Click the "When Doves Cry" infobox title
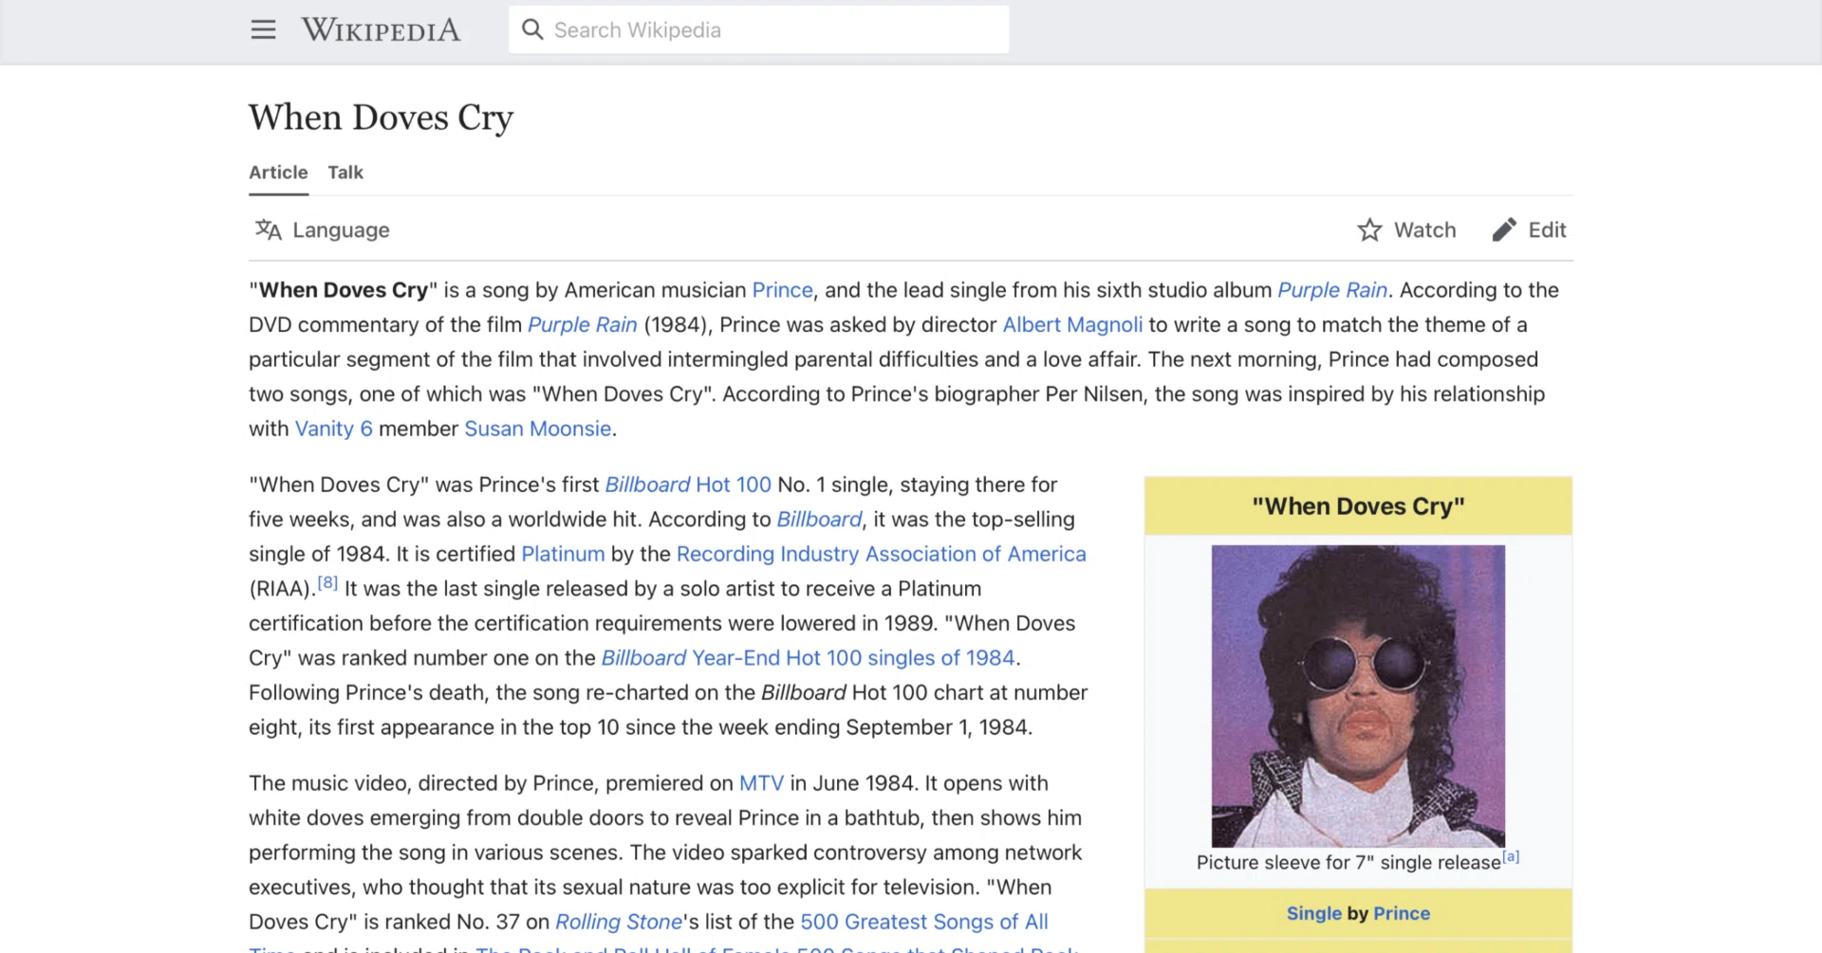Image resolution: width=1822 pixels, height=953 pixels. tap(1358, 506)
